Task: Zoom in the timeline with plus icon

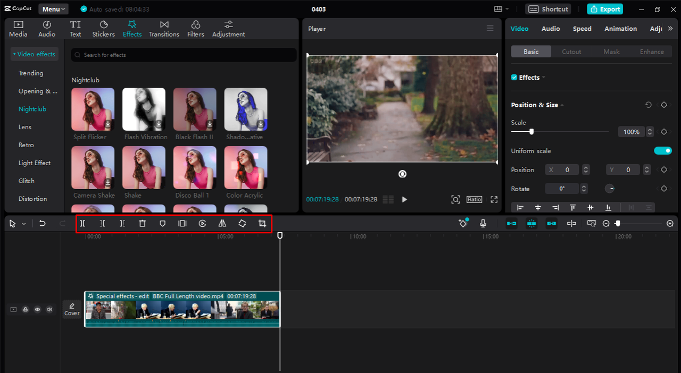Action: click(670, 224)
